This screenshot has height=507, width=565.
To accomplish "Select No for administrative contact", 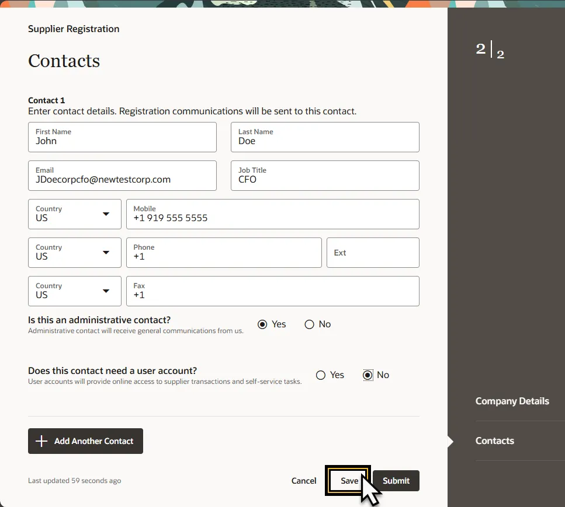I will click(x=310, y=324).
